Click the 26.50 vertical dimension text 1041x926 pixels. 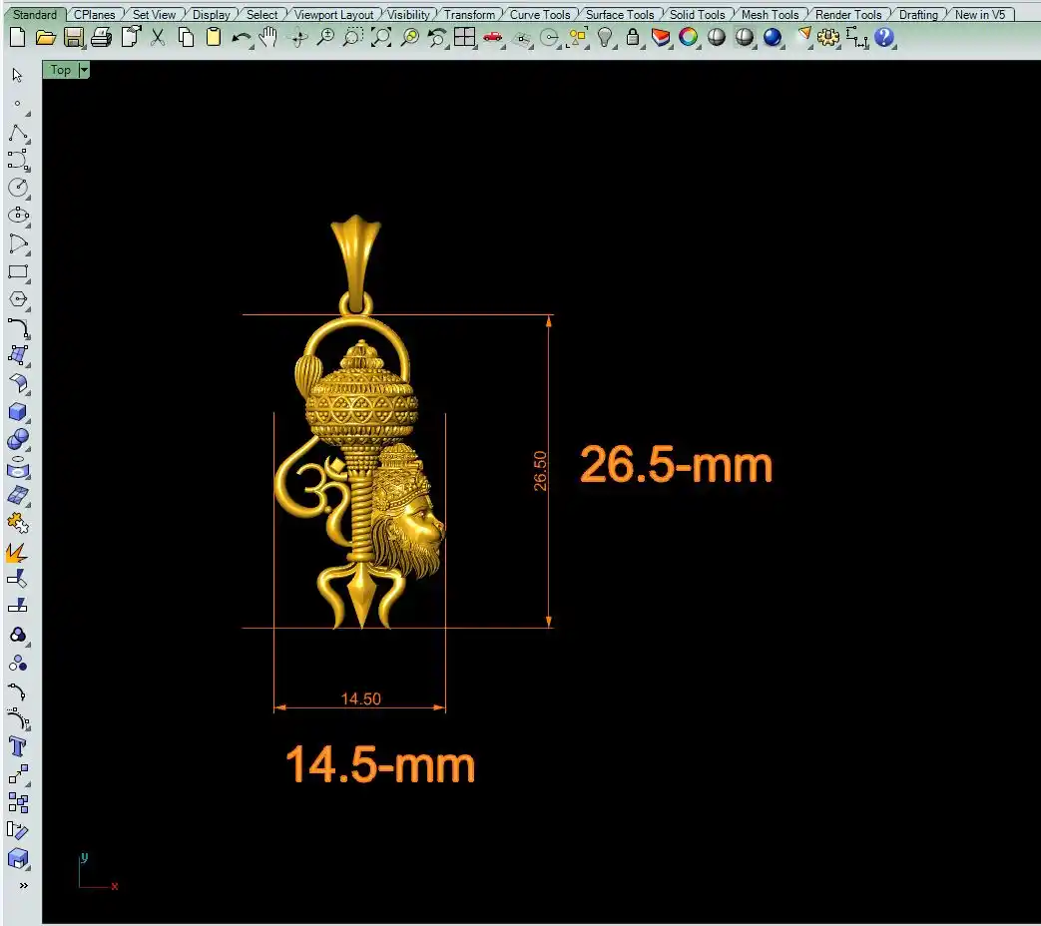(x=540, y=470)
